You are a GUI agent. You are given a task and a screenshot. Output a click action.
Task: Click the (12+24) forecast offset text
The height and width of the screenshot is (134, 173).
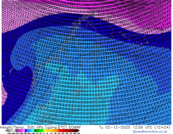pyautogui.click(x=162, y=127)
